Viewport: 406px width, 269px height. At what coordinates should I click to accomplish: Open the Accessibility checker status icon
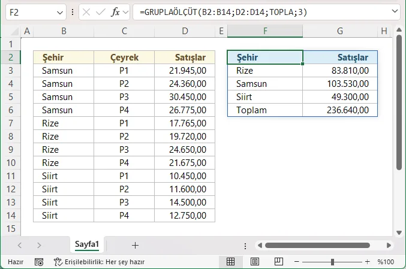click(58, 262)
